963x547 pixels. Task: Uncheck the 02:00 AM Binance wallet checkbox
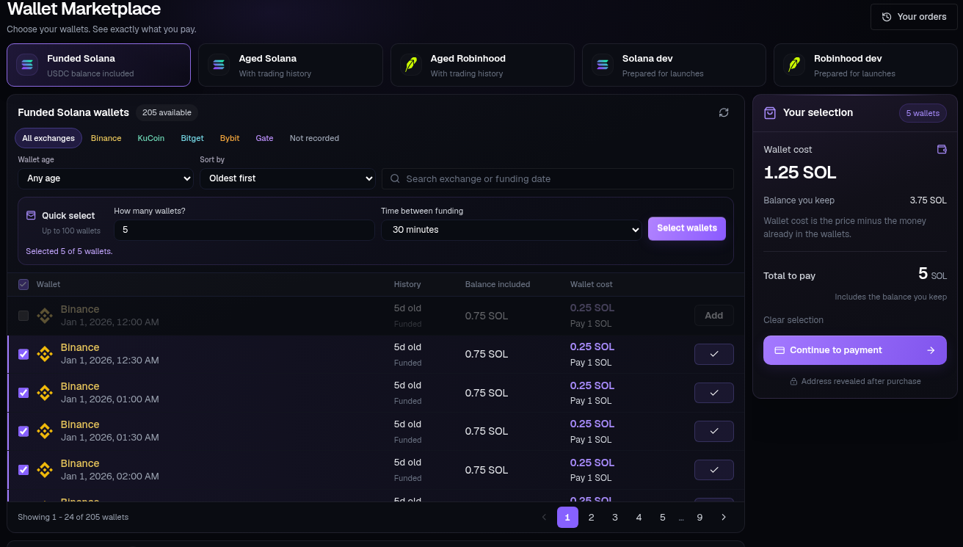click(23, 470)
